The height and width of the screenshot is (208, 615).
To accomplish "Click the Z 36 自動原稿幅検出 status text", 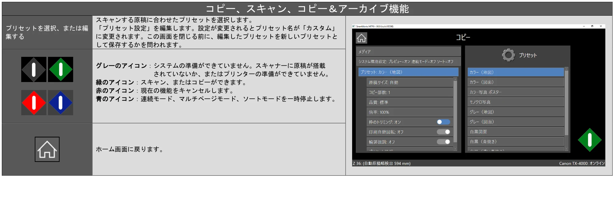I will coord(382,163).
